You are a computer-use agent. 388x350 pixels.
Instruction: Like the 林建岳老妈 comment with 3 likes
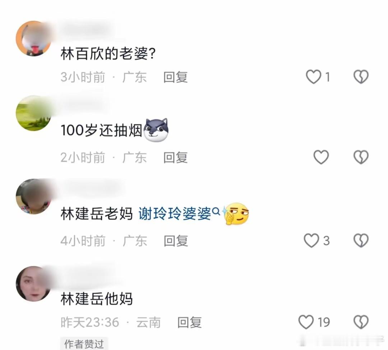click(x=311, y=240)
